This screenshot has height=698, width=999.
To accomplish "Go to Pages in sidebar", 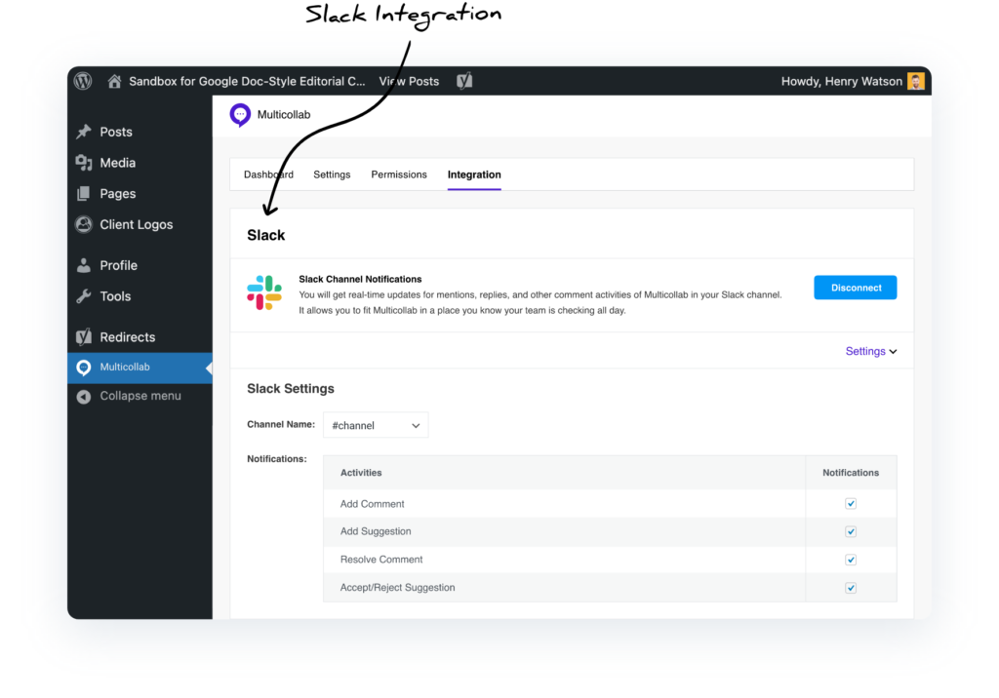I will [x=118, y=194].
